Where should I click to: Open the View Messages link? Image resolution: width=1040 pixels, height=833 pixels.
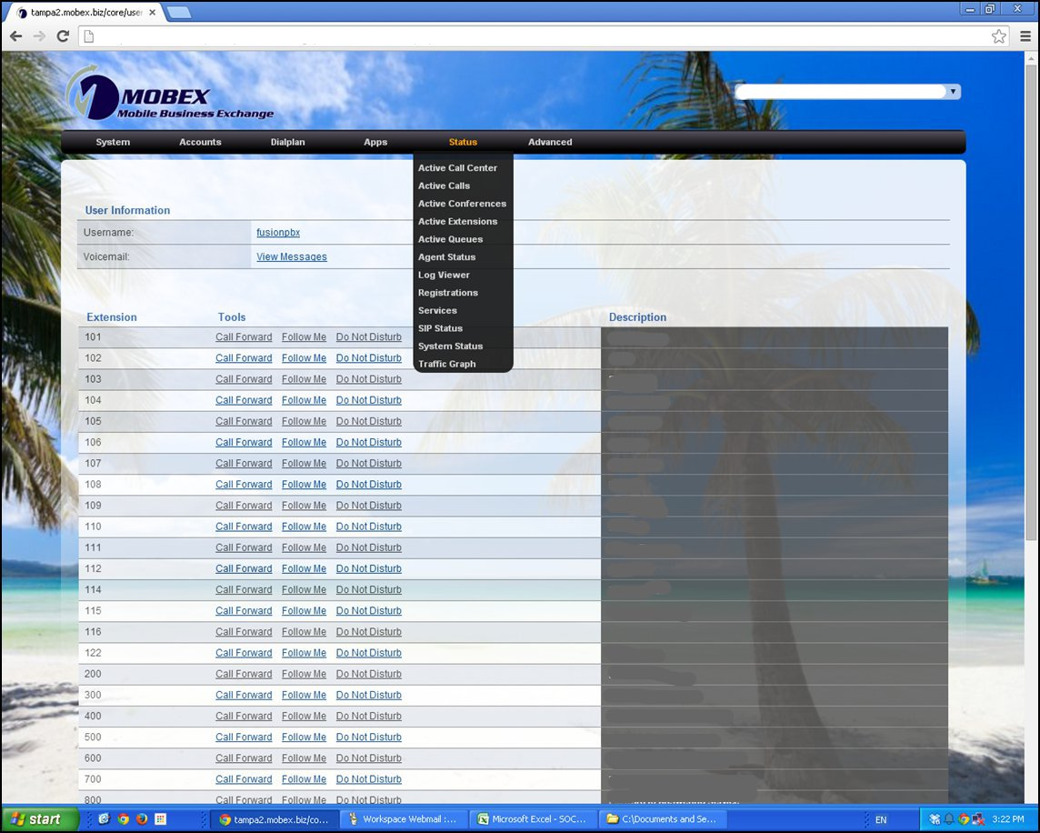click(291, 256)
